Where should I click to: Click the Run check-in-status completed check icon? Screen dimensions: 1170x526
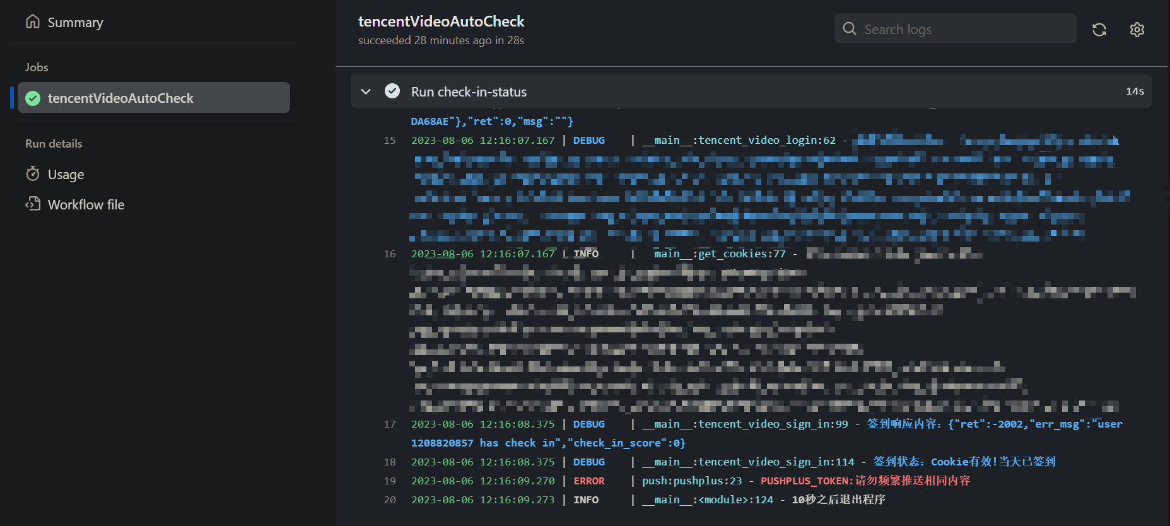pos(392,91)
